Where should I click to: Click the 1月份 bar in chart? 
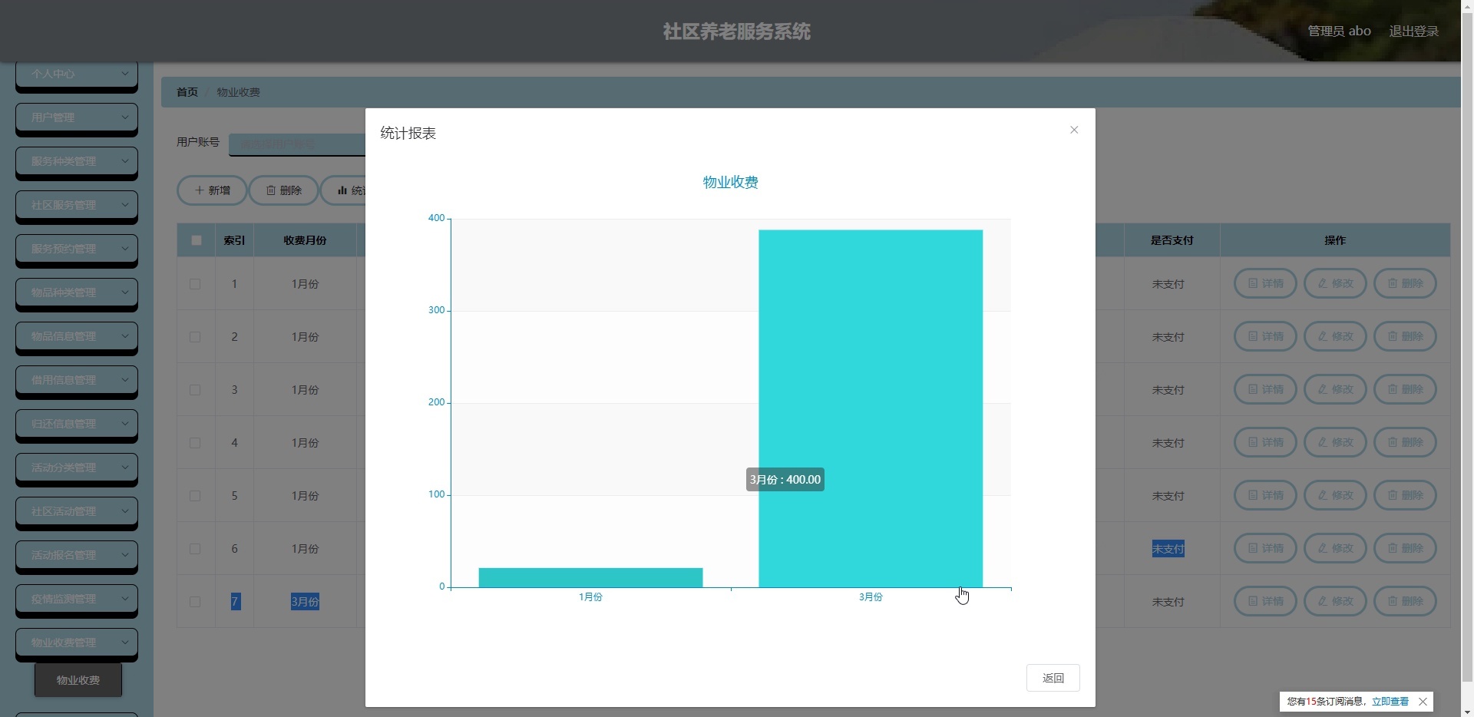[590, 578]
